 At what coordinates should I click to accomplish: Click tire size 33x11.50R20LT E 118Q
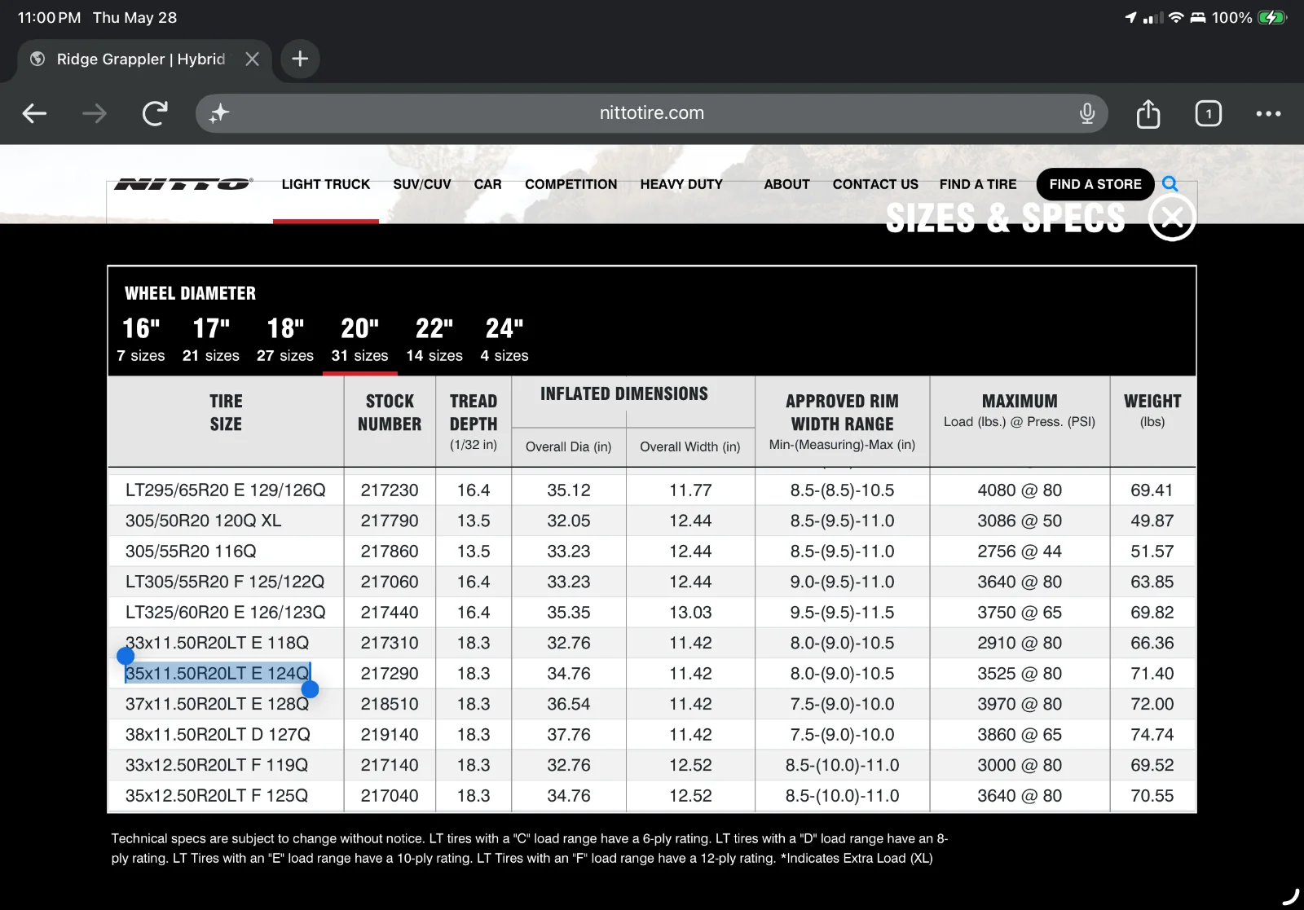[218, 643]
